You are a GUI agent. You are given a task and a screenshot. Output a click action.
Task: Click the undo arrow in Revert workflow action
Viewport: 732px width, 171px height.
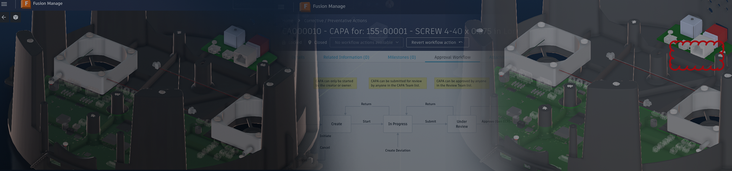point(461,43)
